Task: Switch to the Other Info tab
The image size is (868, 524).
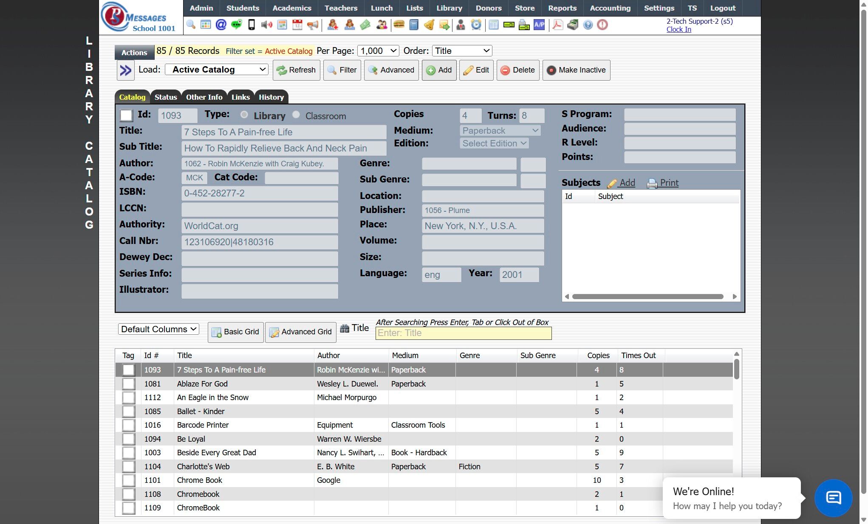Action: 204,97
